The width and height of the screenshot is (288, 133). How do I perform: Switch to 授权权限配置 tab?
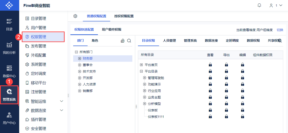[124, 16]
